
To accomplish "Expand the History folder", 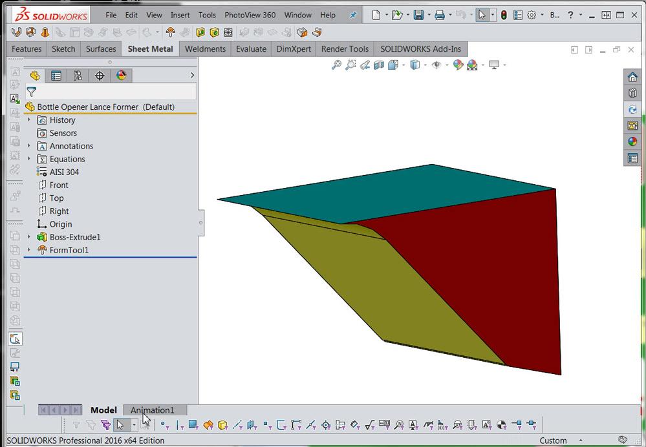I will tap(29, 120).
